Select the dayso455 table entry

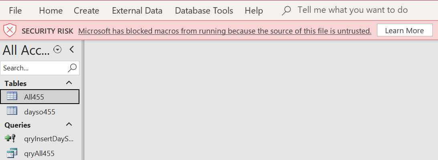(x=39, y=112)
